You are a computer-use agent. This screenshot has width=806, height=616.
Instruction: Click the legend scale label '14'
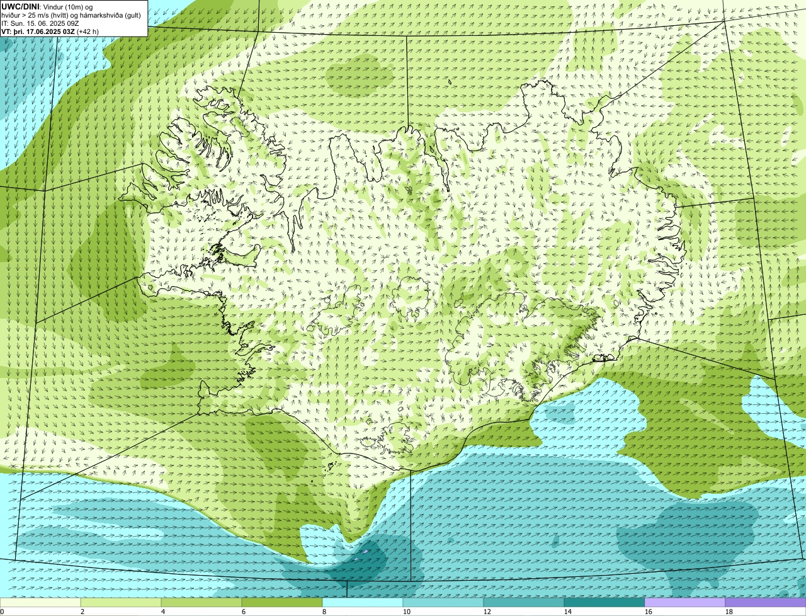coord(568,612)
